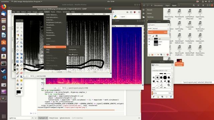Open Terminal from the Ubuntu dock
The height and width of the screenshot is (120, 214).
pyautogui.click(x=4, y=64)
